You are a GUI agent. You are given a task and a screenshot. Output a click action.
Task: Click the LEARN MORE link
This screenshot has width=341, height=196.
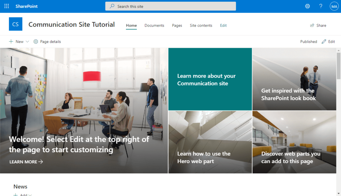[x=26, y=162]
